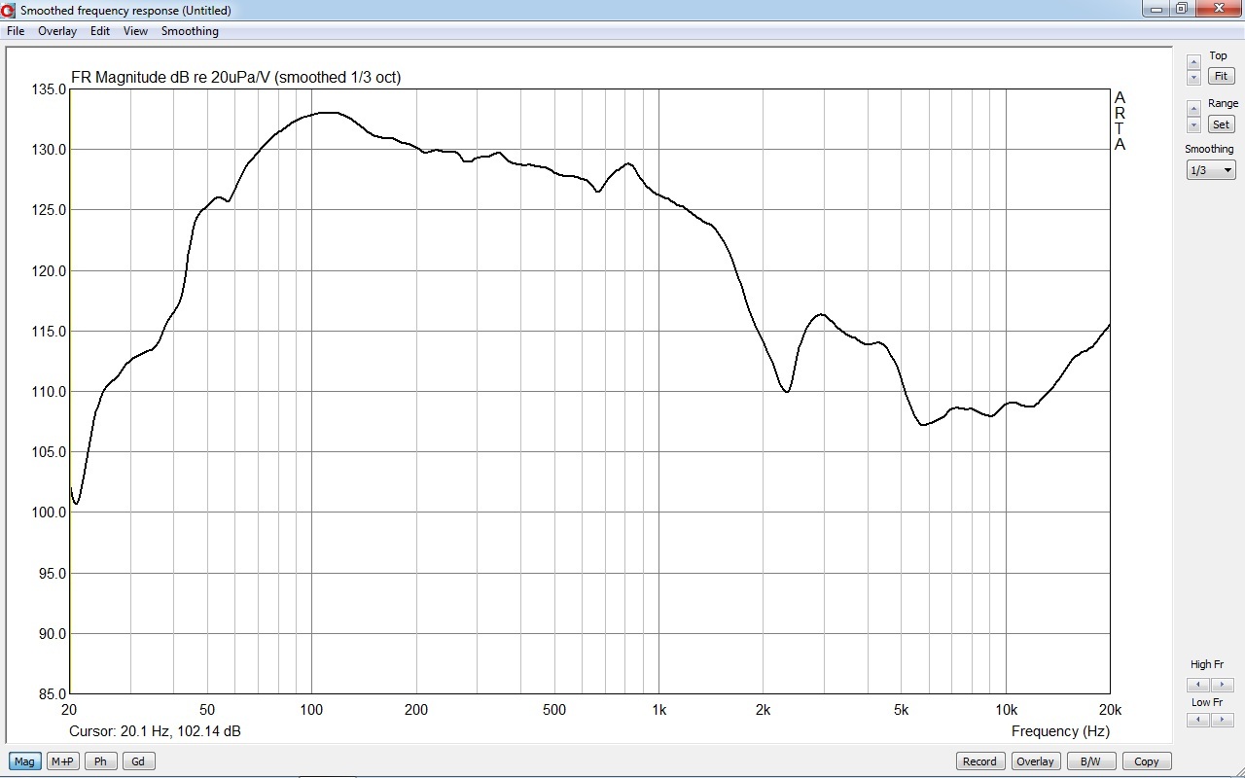
Task: Toggle the B/W color mode button
Action: click(x=1091, y=761)
